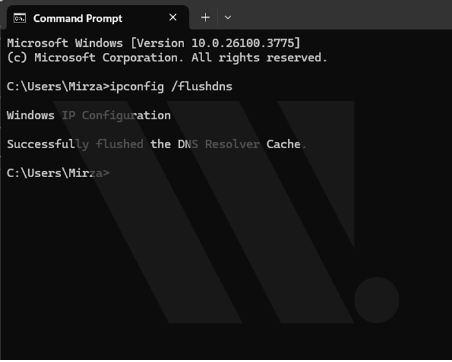Click the first C:\Users\Mirza> prompt path
This screenshot has width=452, height=362.
58,86
